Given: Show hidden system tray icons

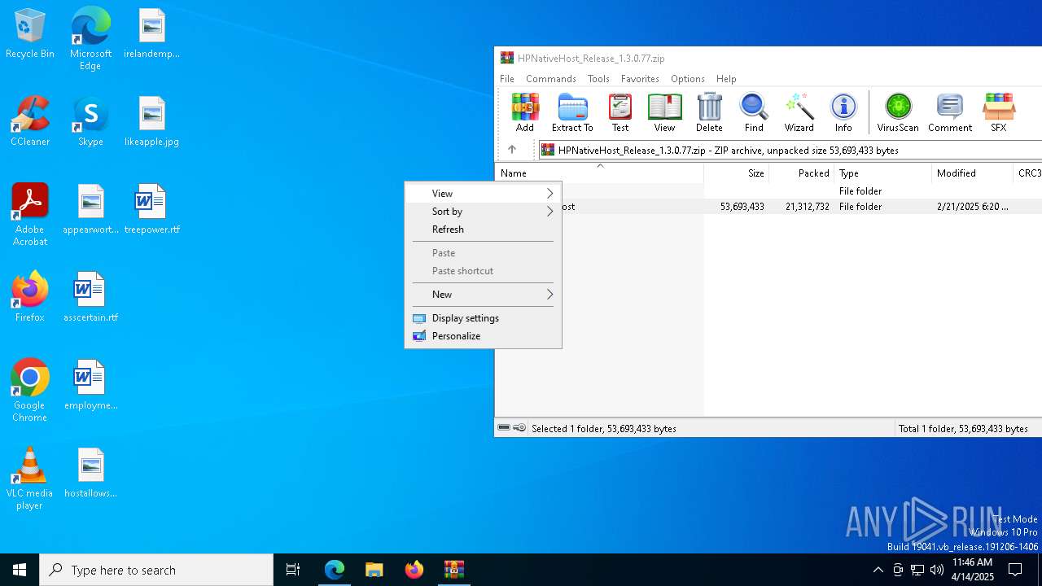Looking at the screenshot, I should point(878,570).
